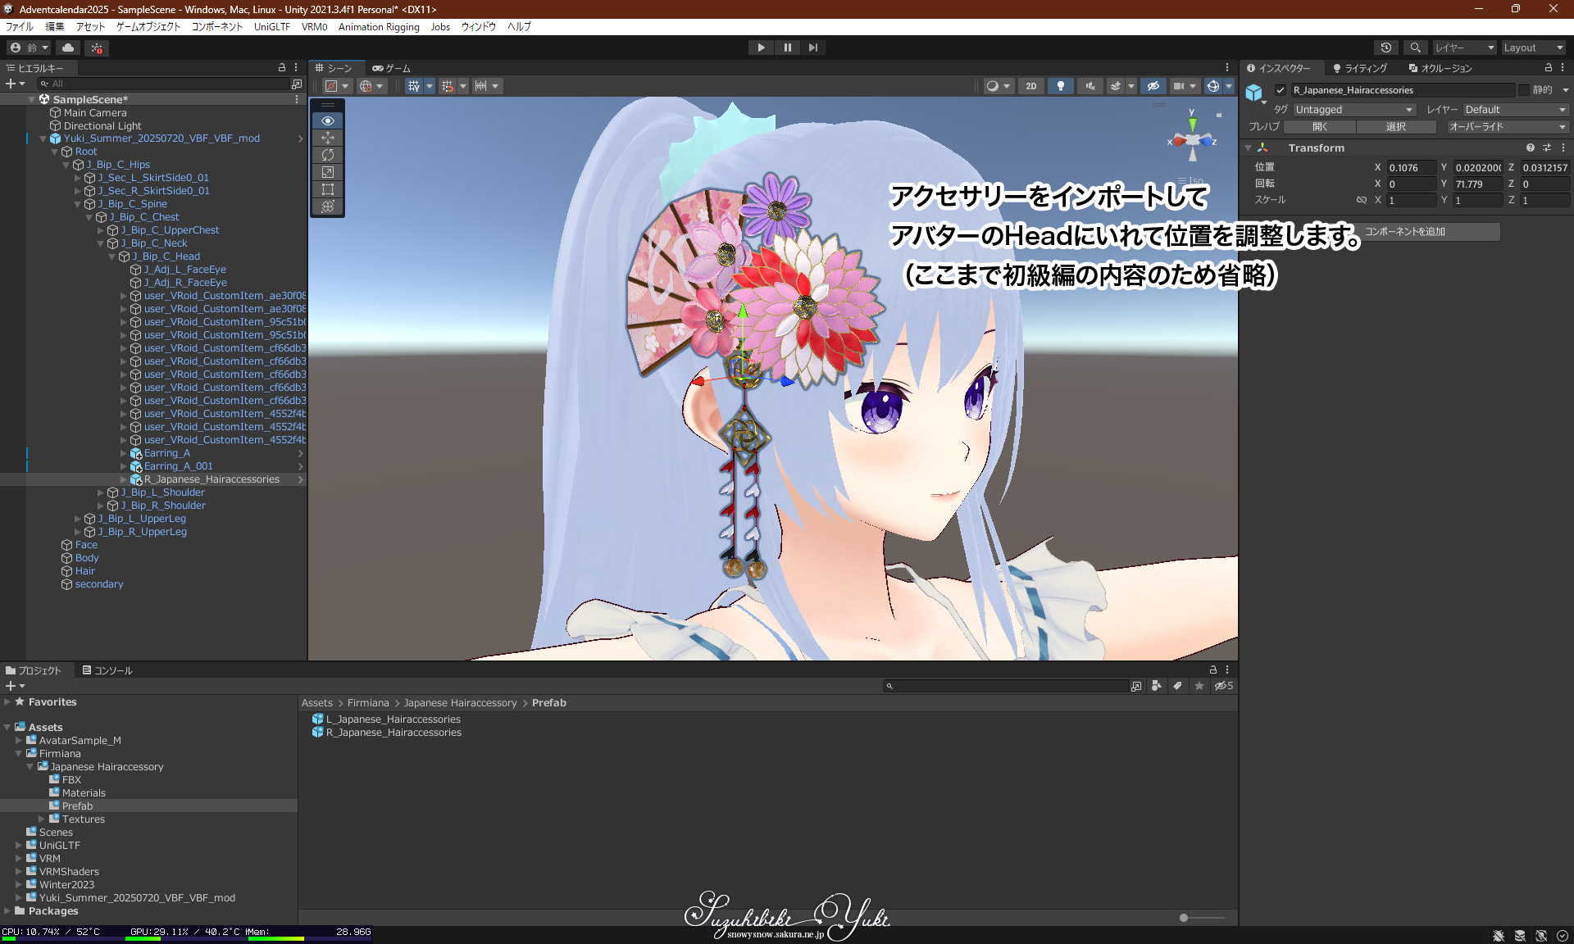The height and width of the screenshot is (944, 1574).
Task: Toggle scene visibility hidden-objects eye button
Action: [1153, 86]
